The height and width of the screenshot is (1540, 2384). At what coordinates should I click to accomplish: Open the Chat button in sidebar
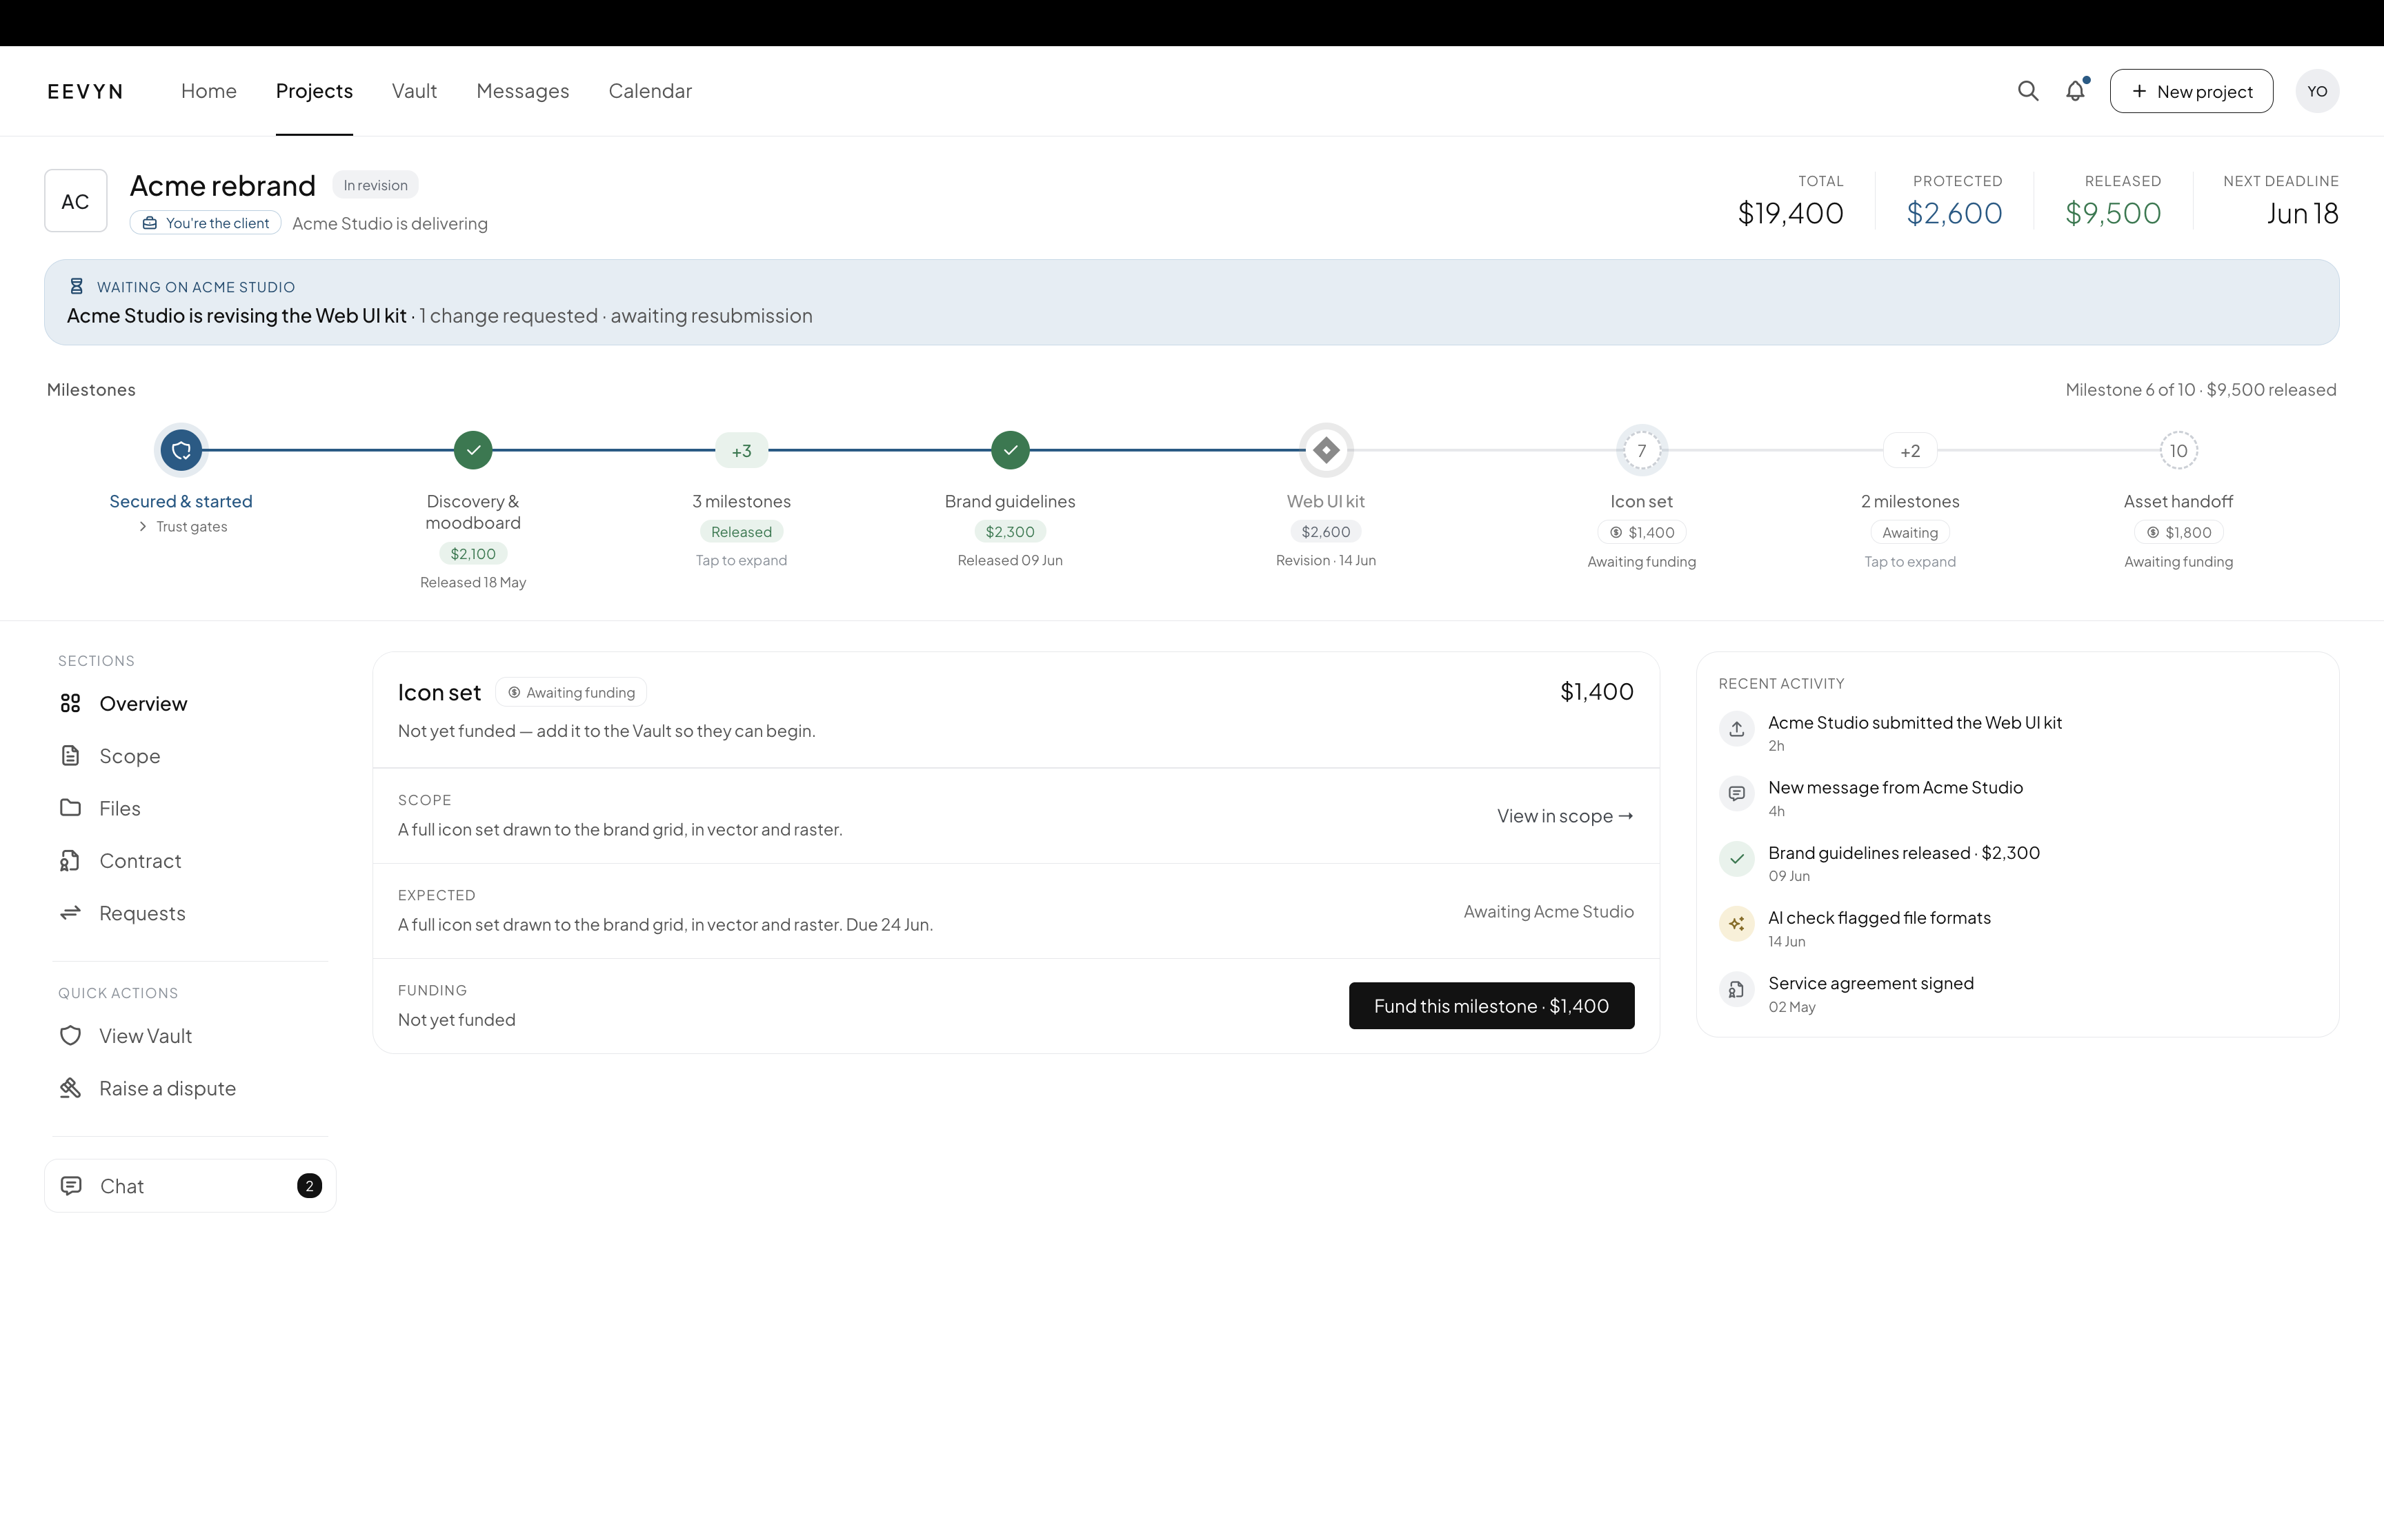point(190,1186)
